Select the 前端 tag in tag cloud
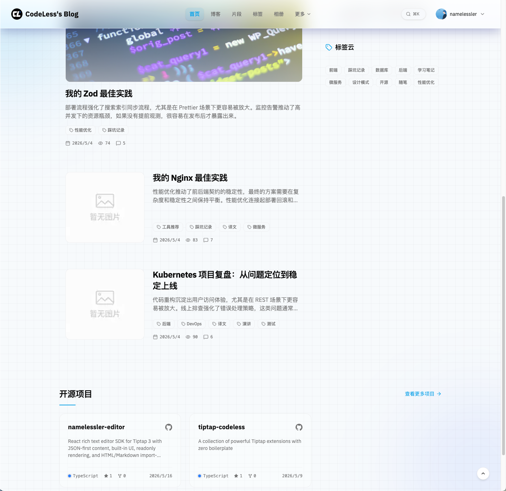 pyautogui.click(x=333, y=70)
